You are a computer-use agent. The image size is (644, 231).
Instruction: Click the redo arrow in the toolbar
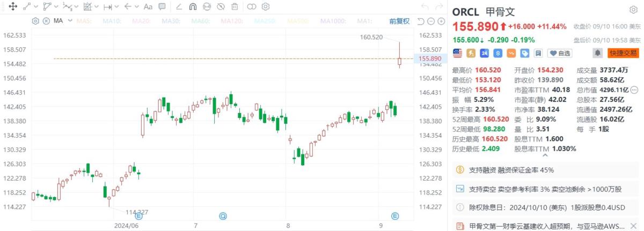pos(440,6)
